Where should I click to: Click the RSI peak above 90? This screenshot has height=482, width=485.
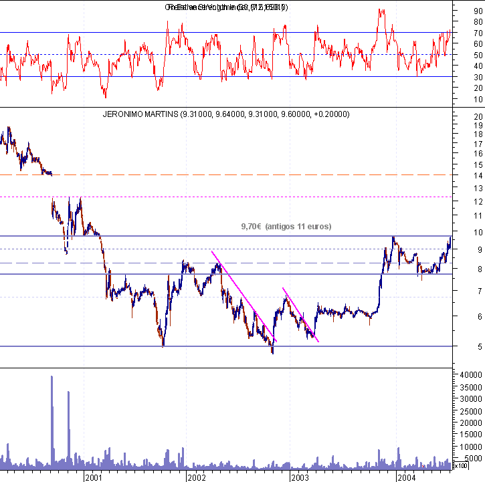tap(382, 12)
